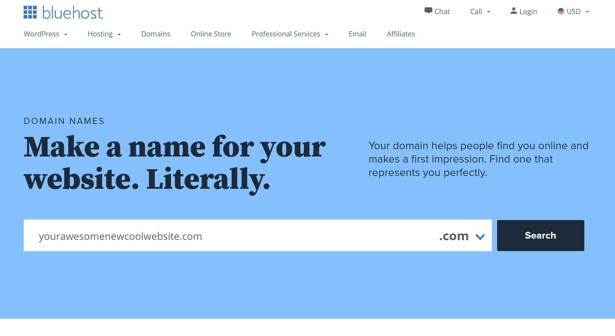The image size is (615, 336).
Task: Navigate to the Email page
Action: pos(357,34)
